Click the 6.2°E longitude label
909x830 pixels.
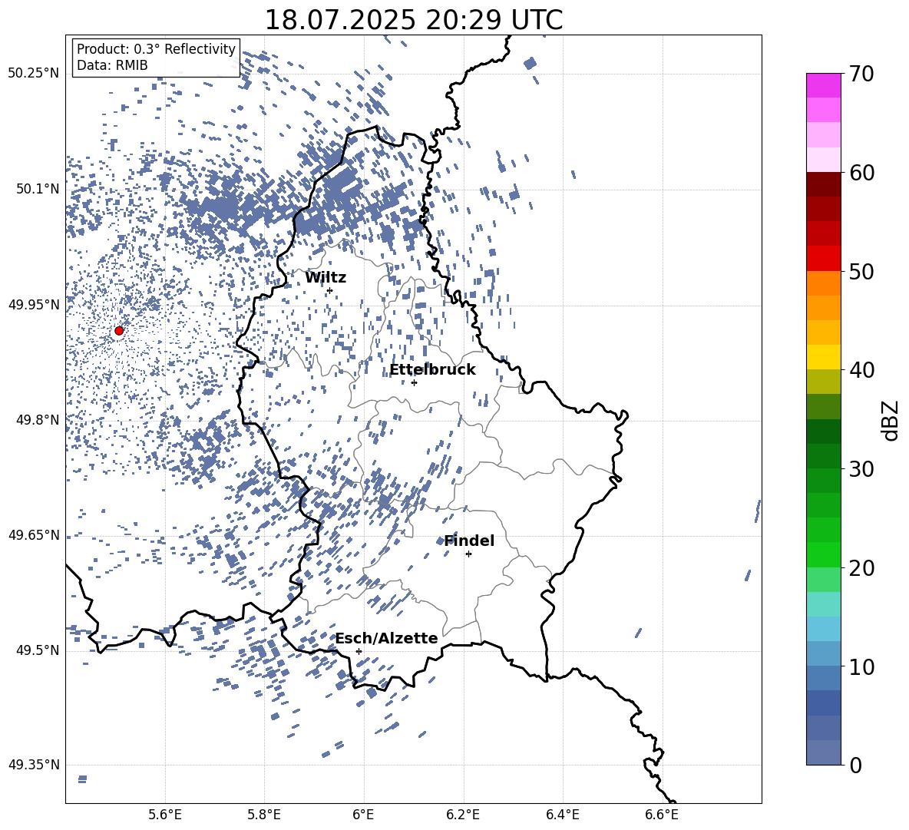tap(463, 815)
